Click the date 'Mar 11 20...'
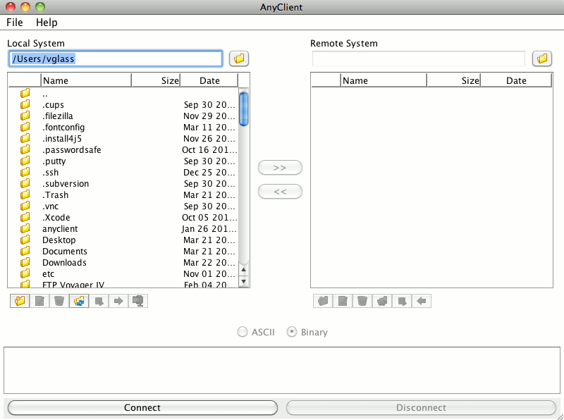Image resolution: width=564 pixels, height=420 pixels. tap(209, 127)
